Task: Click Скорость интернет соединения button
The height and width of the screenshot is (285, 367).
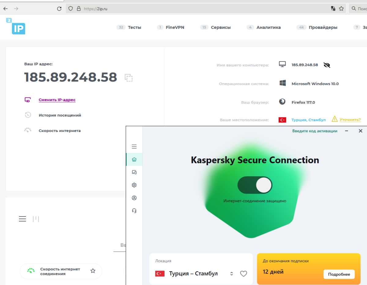Action: pos(61,271)
